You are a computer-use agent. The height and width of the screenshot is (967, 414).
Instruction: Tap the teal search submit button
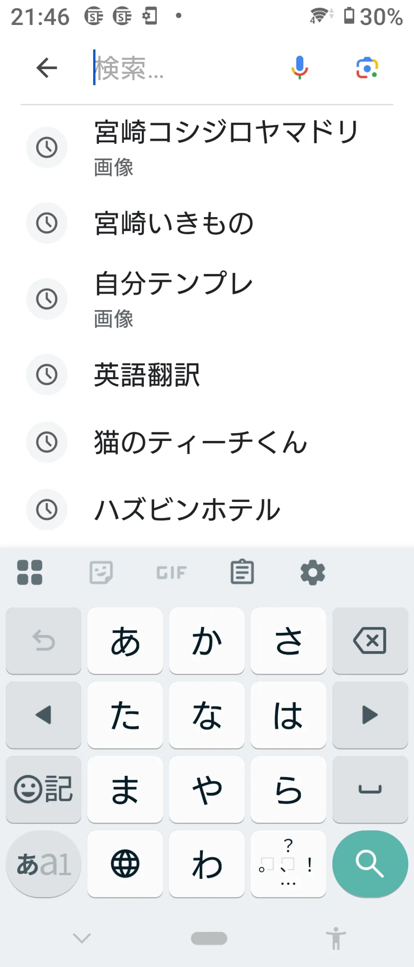coord(370,864)
